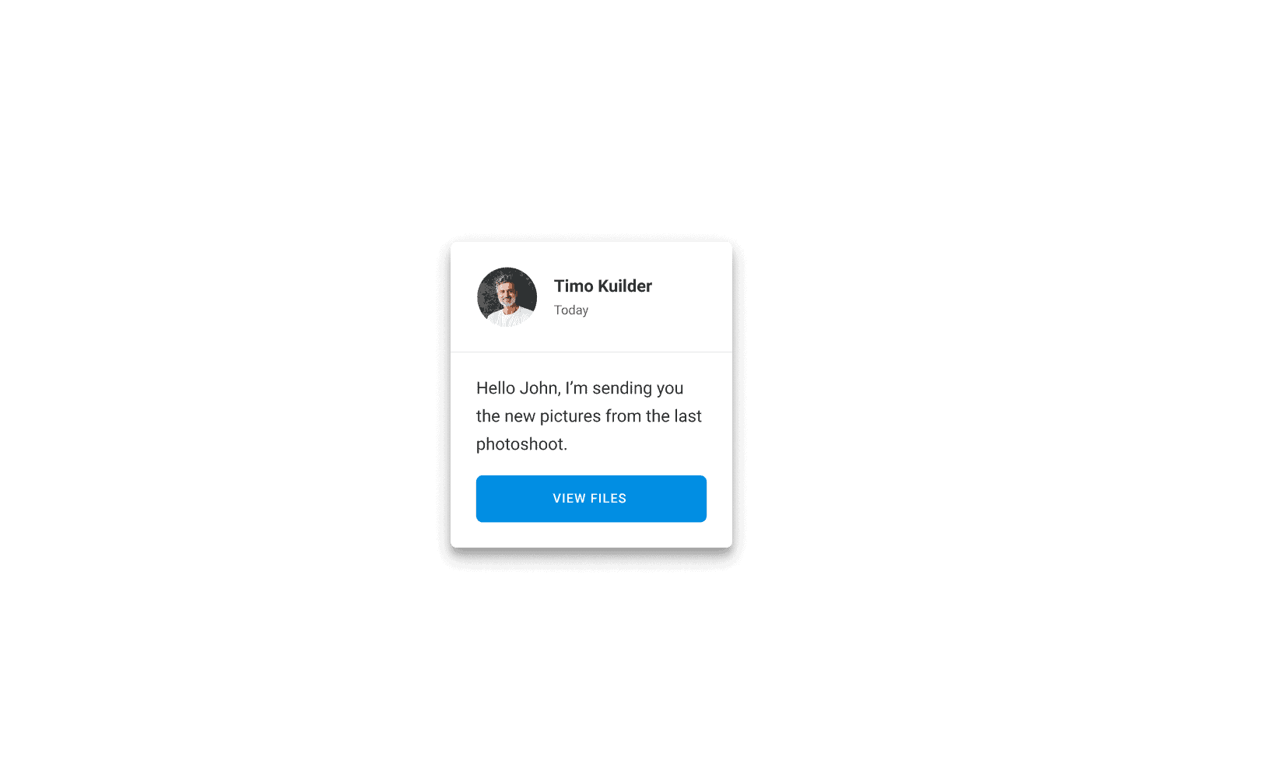Viewport: 1277px width, 771px height.
Task: Click the name John in the greeting
Action: tap(540, 388)
